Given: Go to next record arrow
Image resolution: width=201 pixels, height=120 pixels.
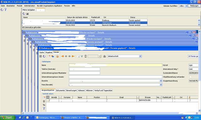Looking at the screenshot, I should pyautogui.click(x=69, y=56).
